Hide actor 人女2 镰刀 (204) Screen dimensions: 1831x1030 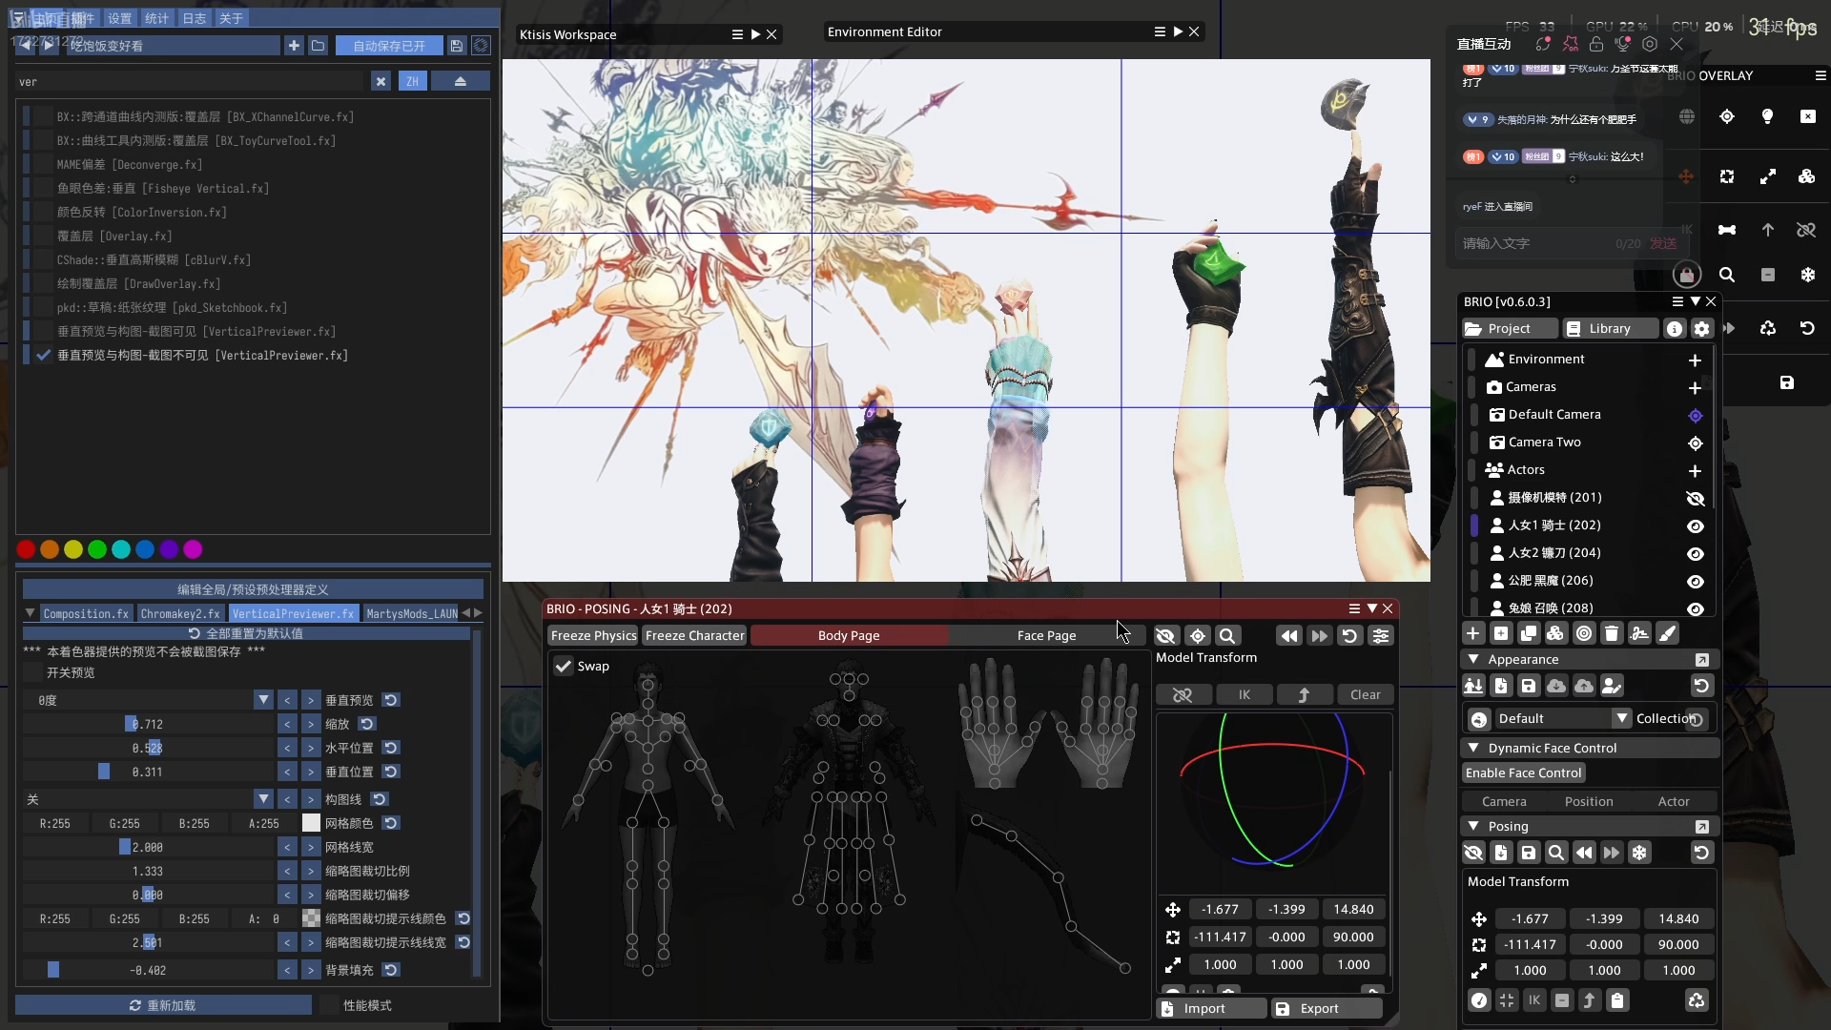click(1695, 553)
